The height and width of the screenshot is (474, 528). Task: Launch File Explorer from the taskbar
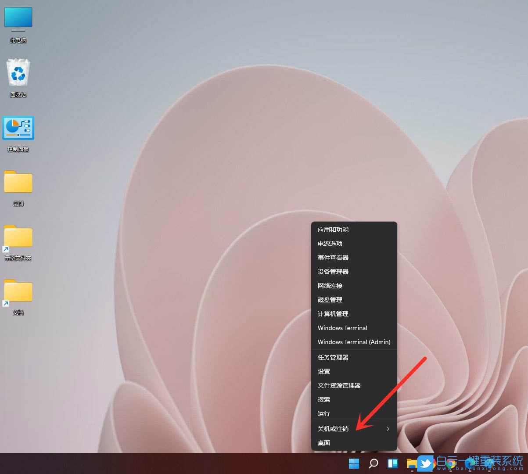pyautogui.click(x=411, y=463)
